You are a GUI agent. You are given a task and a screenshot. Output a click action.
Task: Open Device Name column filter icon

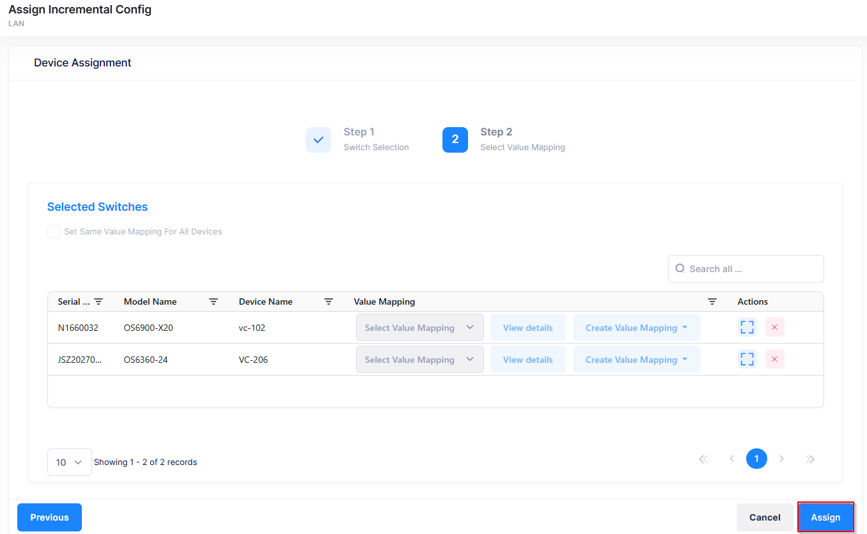329,301
